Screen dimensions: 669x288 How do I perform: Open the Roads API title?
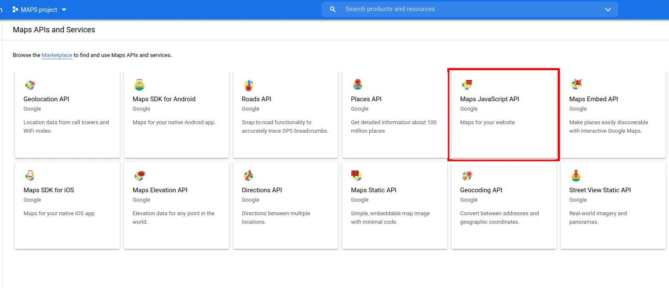[256, 99]
